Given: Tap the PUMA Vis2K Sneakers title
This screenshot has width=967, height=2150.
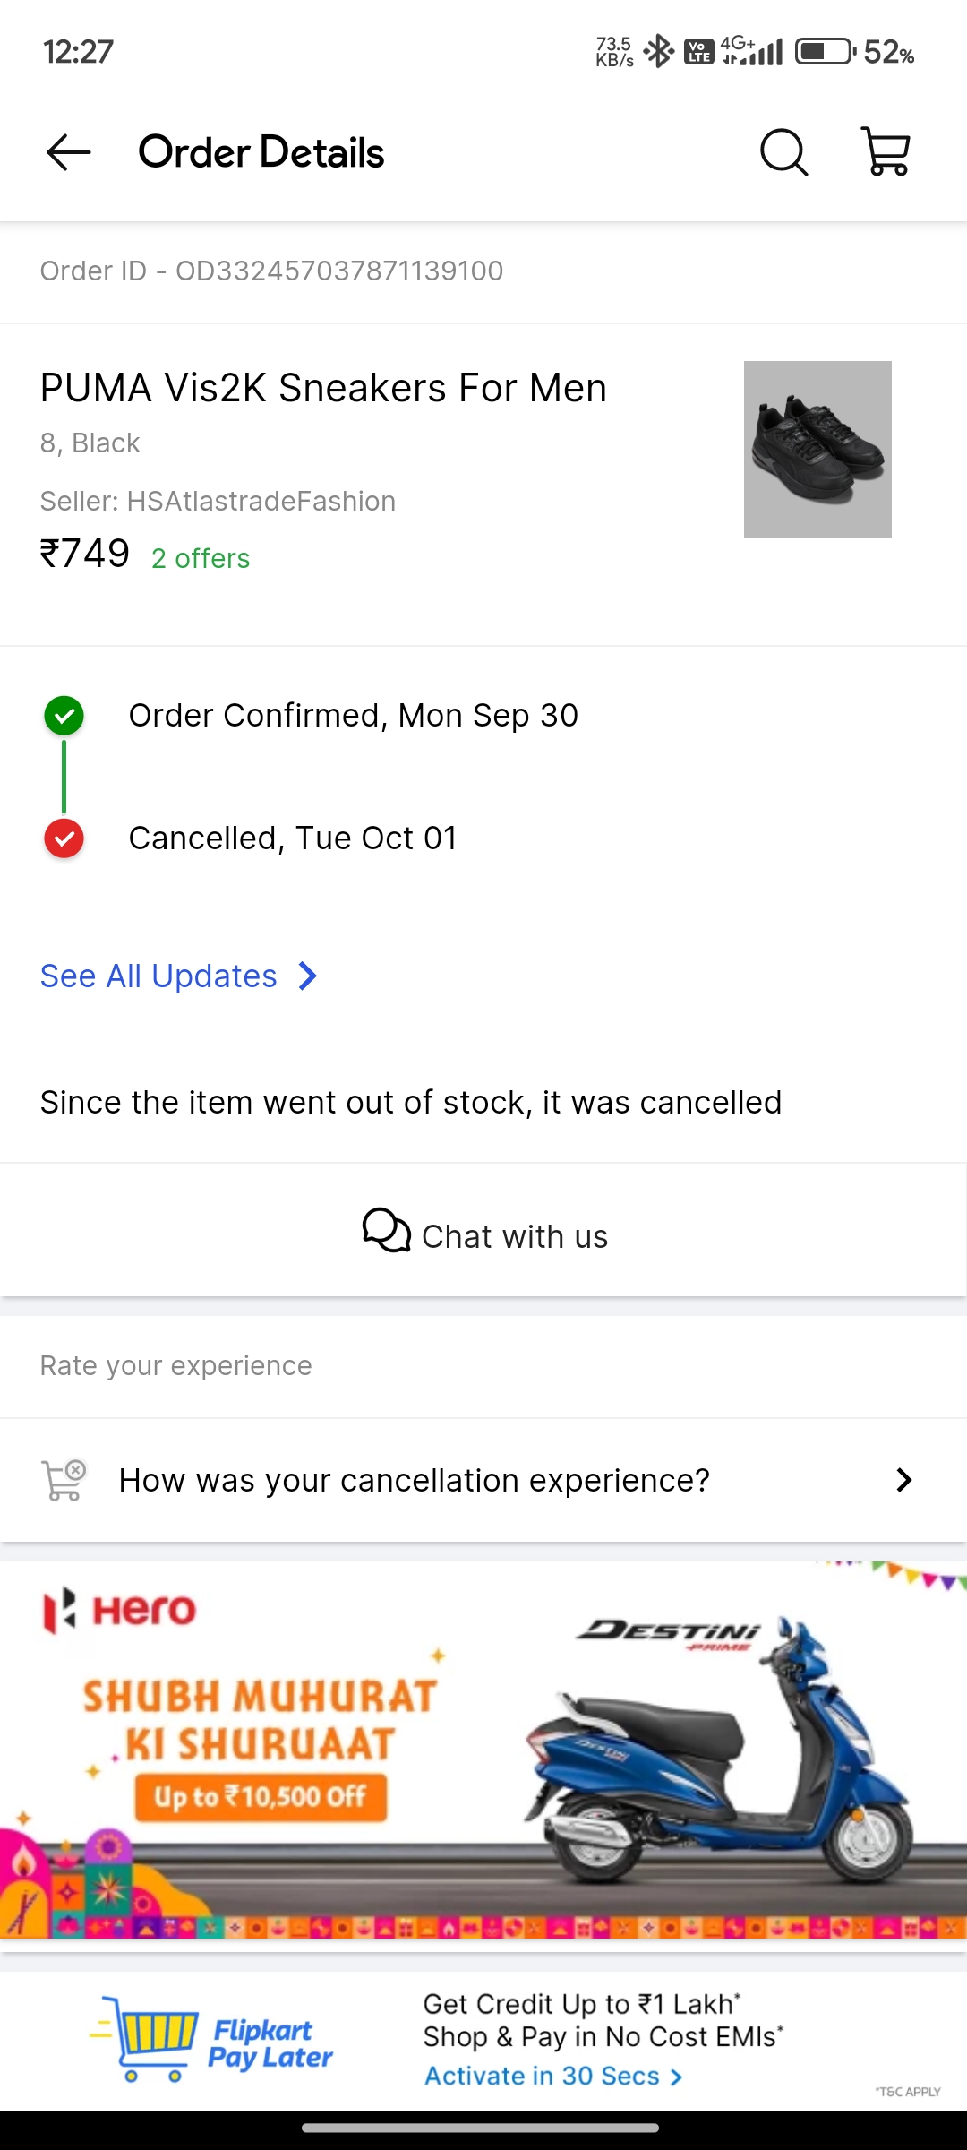Looking at the screenshot, I should point(323,388).
